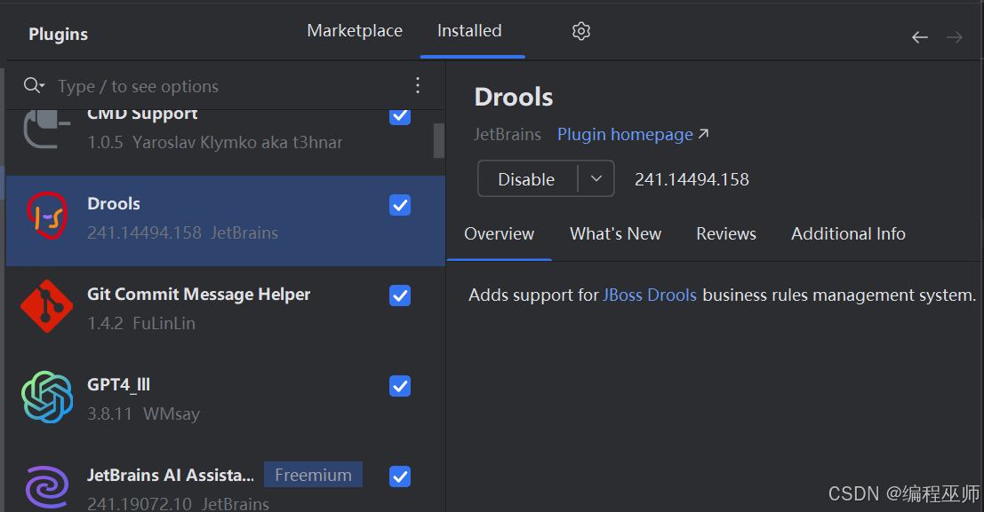The height and width of the screenshot is (512, 984).
Task: Open the Additional Info tab
Action: (x=848, y=233)
